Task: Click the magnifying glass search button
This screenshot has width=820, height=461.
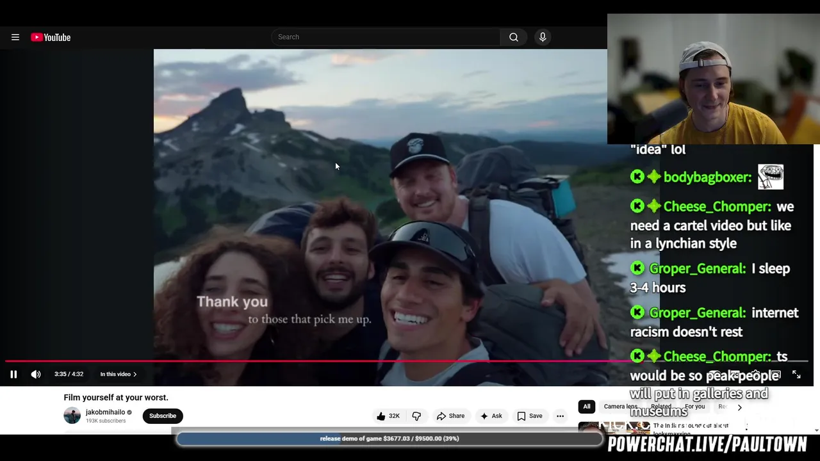Action: click(x=513, y=37)
